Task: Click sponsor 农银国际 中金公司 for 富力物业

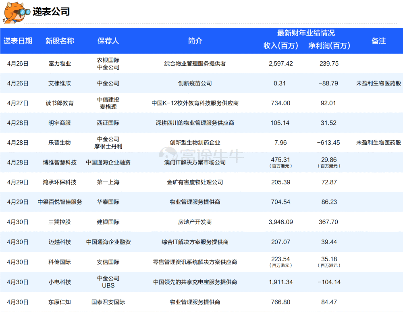Action: pyautogui.click(x=108, y=63)
